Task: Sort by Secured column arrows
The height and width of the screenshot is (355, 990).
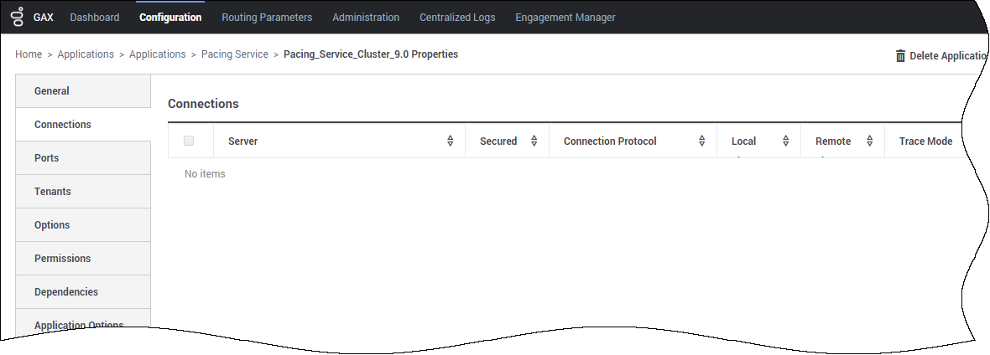Action: tap(534, 141)
